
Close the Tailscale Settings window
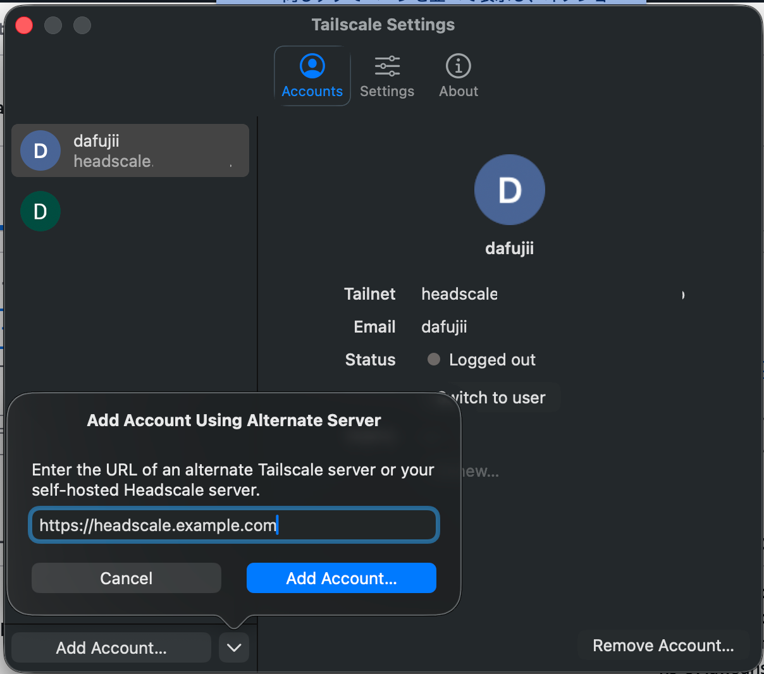(24, 25)
